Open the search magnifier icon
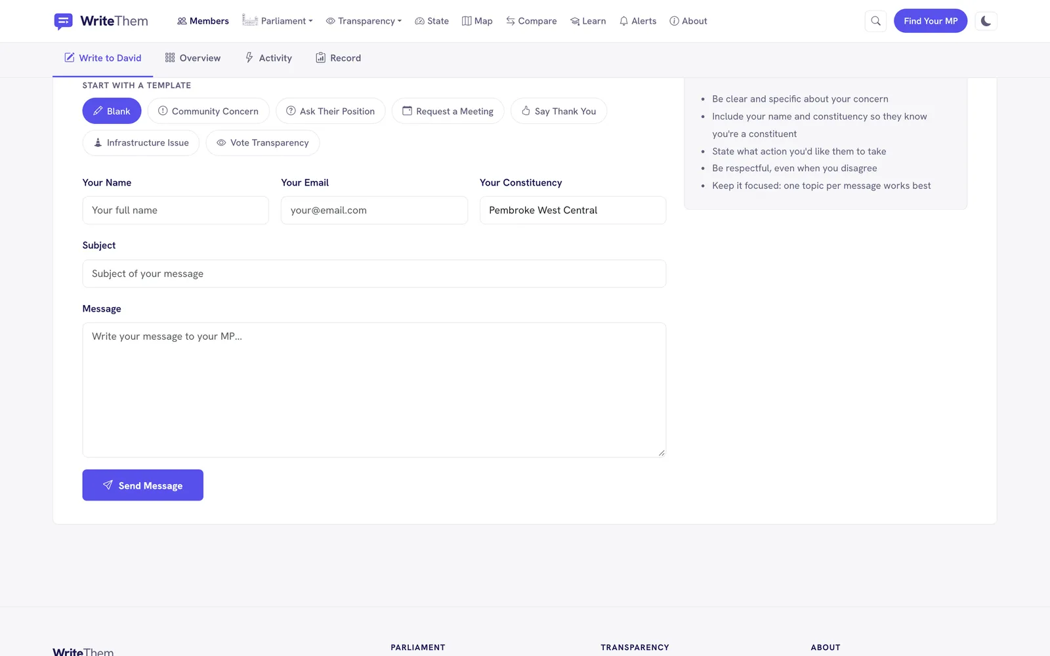The height and width of the screenshot is (656, 1050). pos(875,21)
